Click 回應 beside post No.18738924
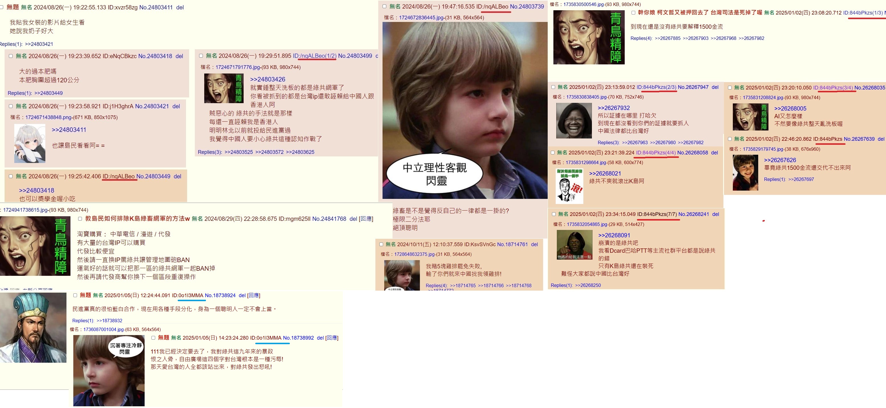886x408 pixels. pyautogui.click(x=254, y=295)
